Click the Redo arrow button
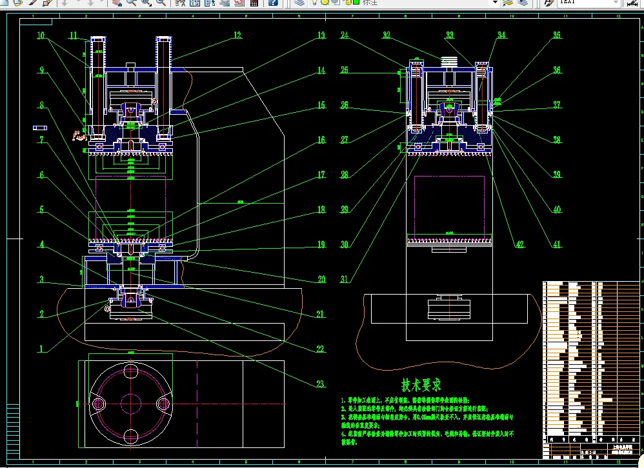Image resolution: width=644 pixels, height=468 pixels. click(x=90, y=3)
